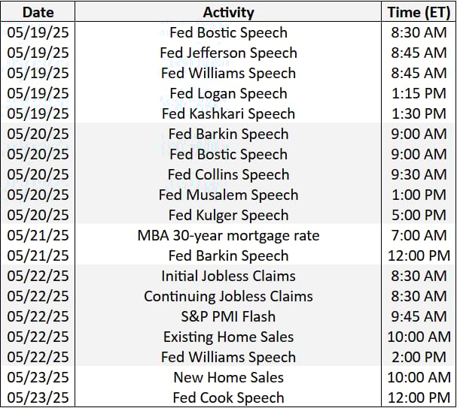Click the 1:15 PM time cell
Image resolution: width=457 pixels, height=408 pixels.
tap(419, 94)
